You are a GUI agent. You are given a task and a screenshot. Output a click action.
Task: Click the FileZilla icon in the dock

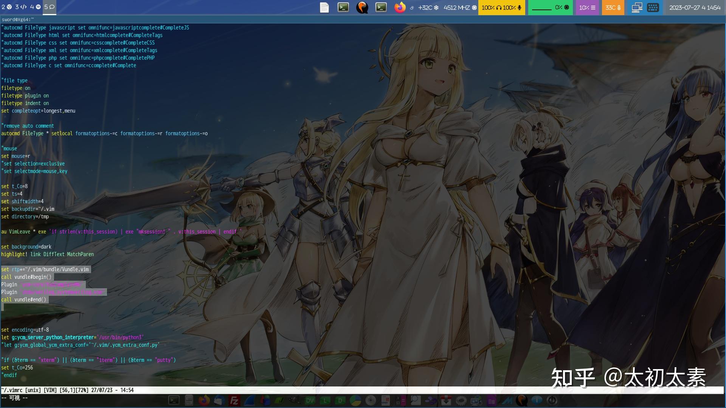(234, 400)
